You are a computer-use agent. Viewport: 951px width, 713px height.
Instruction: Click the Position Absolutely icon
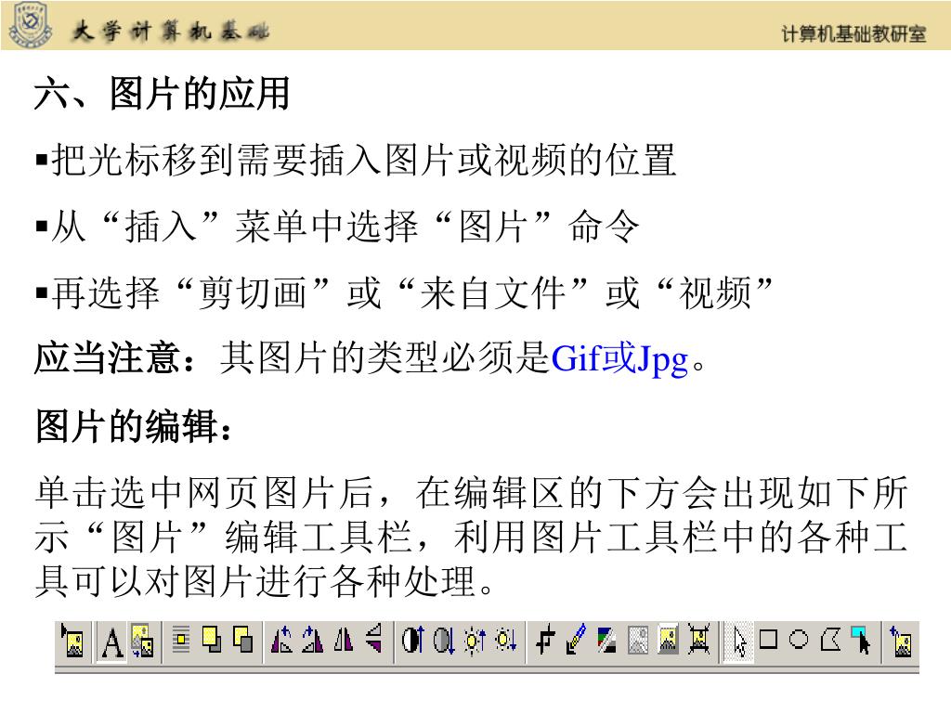(181, 641)
